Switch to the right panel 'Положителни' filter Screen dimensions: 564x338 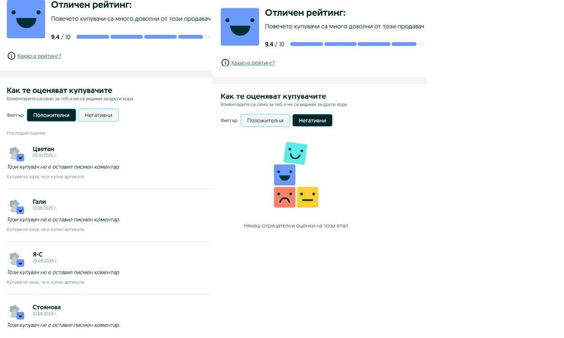coord(265,121)
